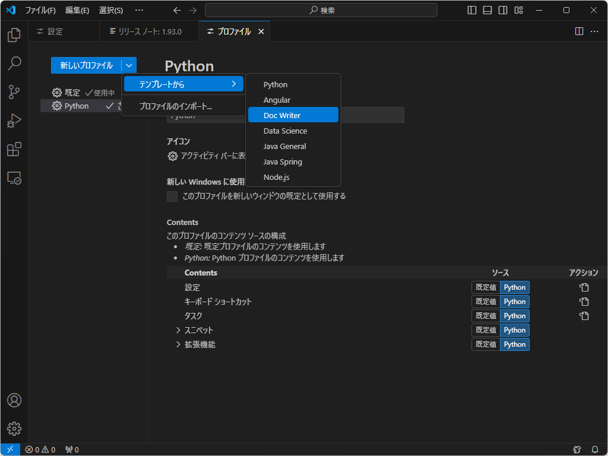
Task: Open Run and Debug view
Action: (14, 121)
